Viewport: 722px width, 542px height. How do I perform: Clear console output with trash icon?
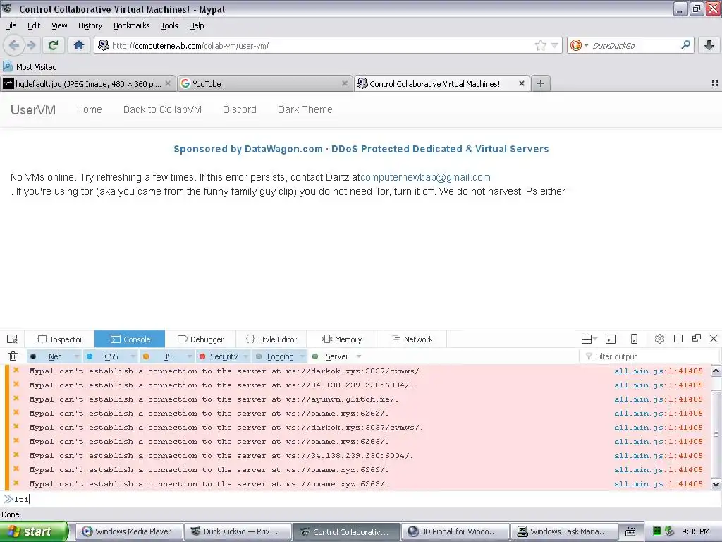tap(13, 356)
